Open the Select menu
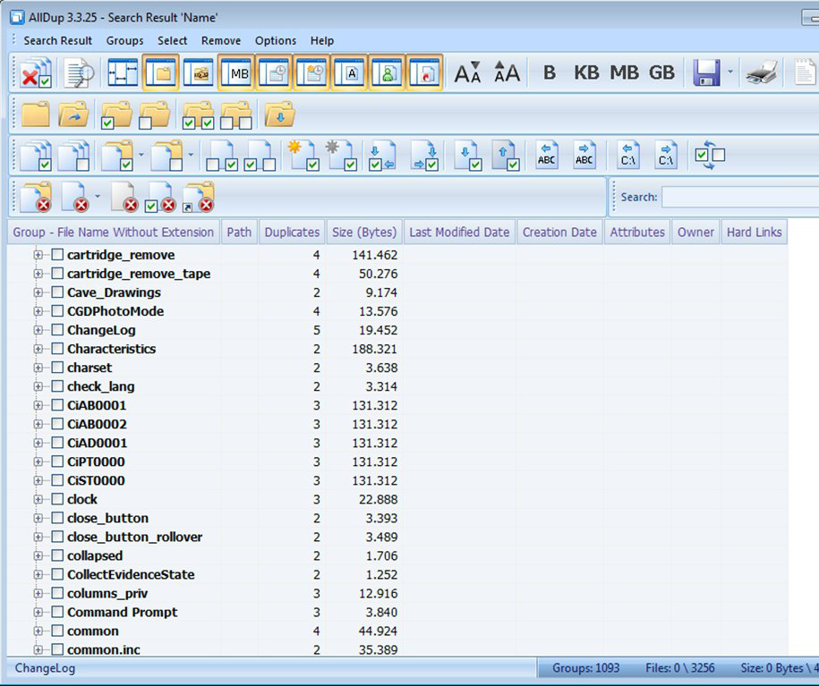 tap(173, 41)
